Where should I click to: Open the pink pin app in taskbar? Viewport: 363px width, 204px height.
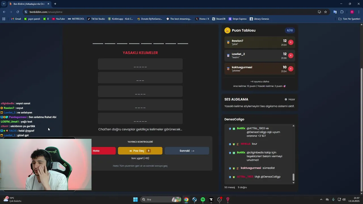point(228,199)
